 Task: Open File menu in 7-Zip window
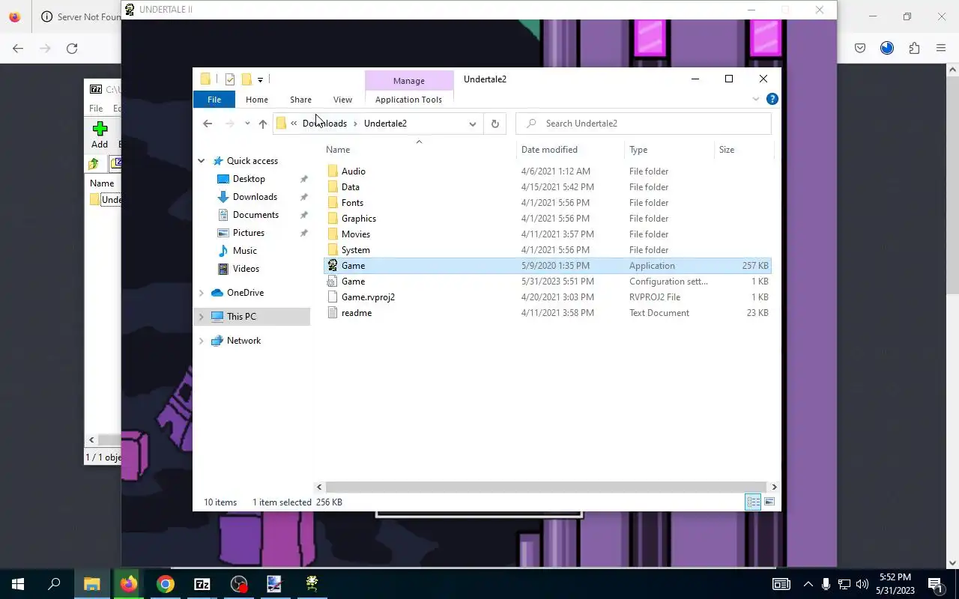pyautogui.click(x=96, y=109)
